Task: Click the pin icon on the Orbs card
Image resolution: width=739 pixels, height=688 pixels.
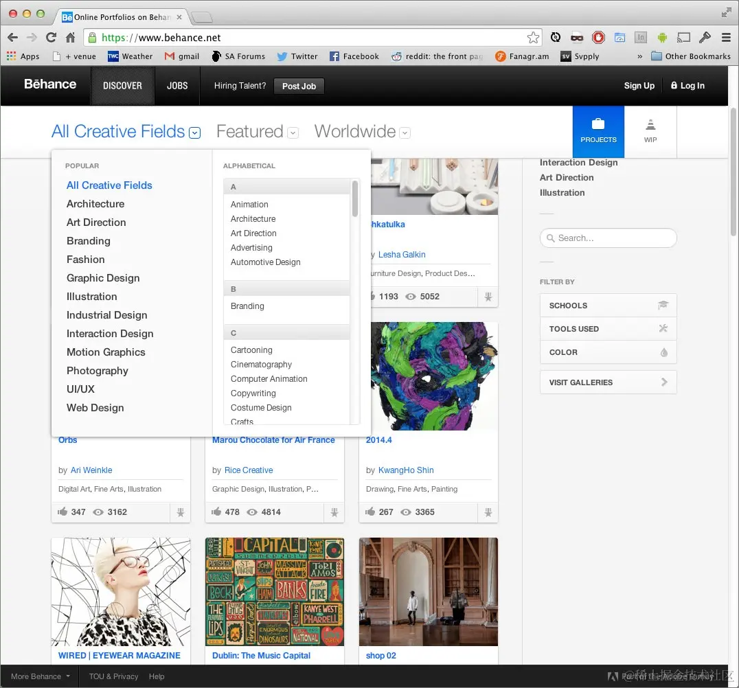Action: 181,512
